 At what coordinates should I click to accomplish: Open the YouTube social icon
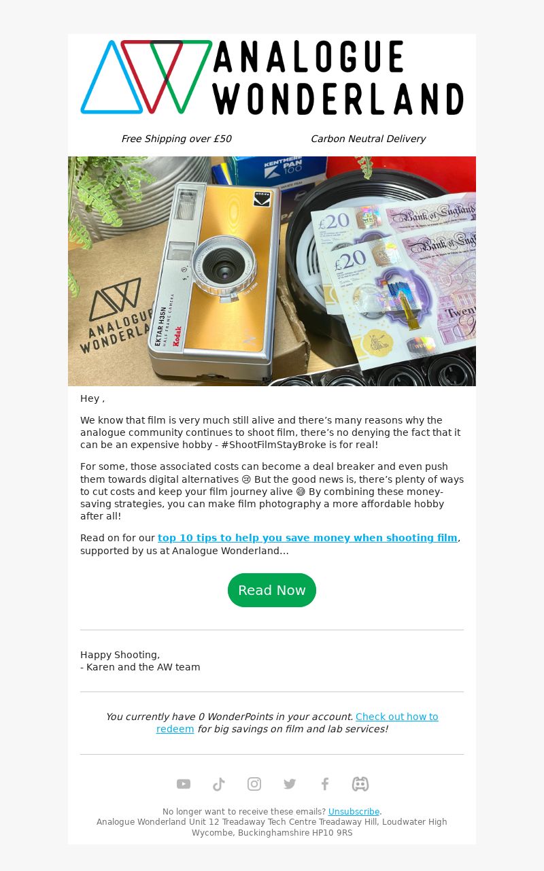click(184, 784)
